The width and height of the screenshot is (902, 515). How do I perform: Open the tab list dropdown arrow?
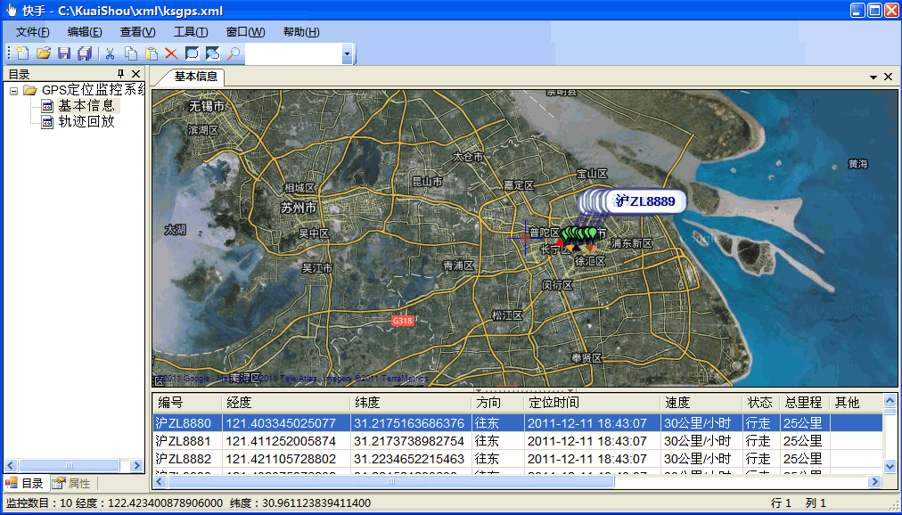873,78
